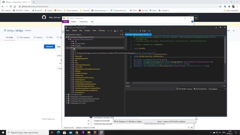Click the namespace braces icon next to Kino
The height and width of the screenshot is (135, 240).
coord(73,63)
